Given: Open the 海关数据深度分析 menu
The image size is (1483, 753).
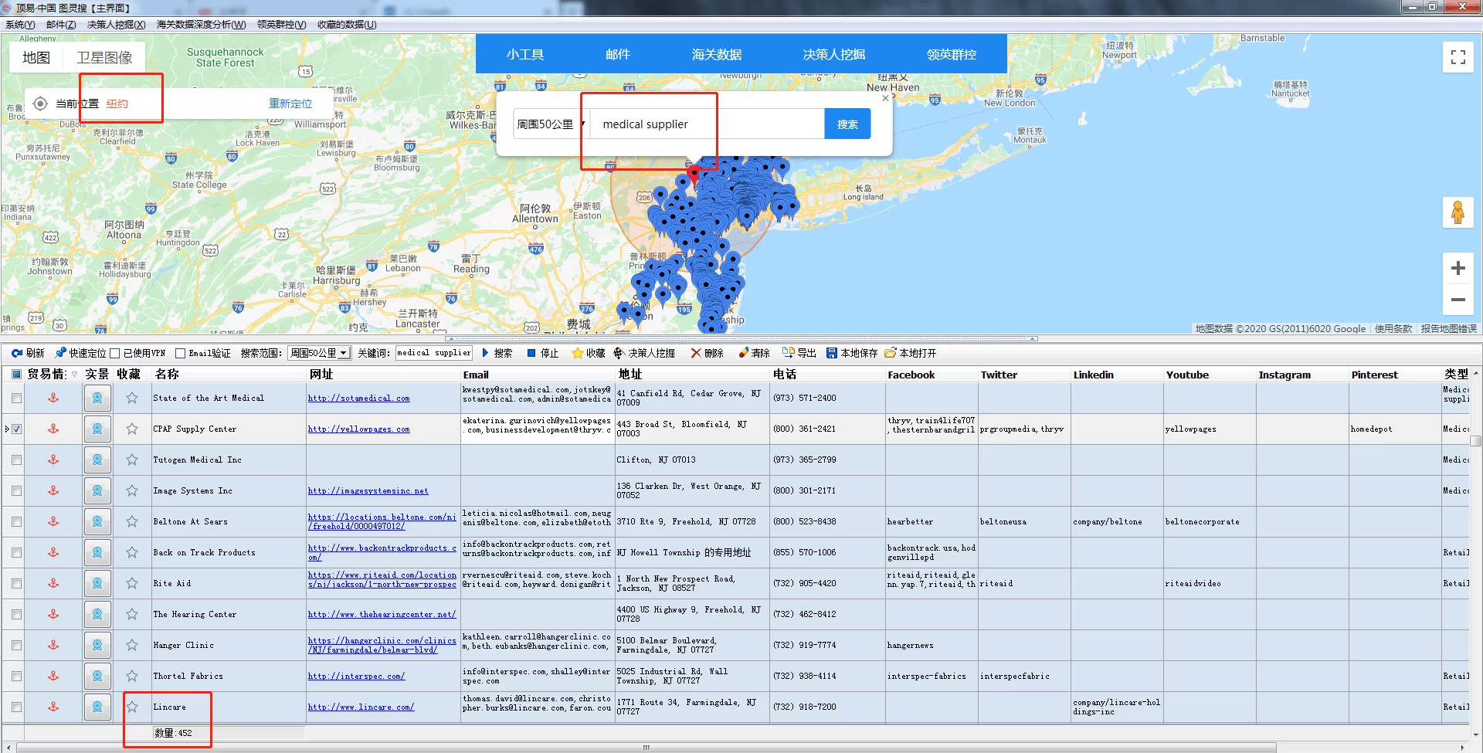Looking at the screenshot, I should [x=201, y=25].
